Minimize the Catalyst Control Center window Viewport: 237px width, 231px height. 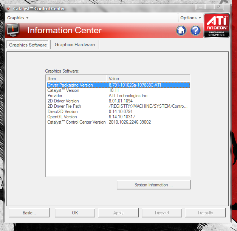tap(200, 7)
